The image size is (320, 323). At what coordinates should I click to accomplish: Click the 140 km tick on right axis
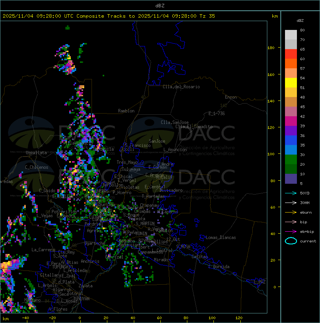click(271, 101)
